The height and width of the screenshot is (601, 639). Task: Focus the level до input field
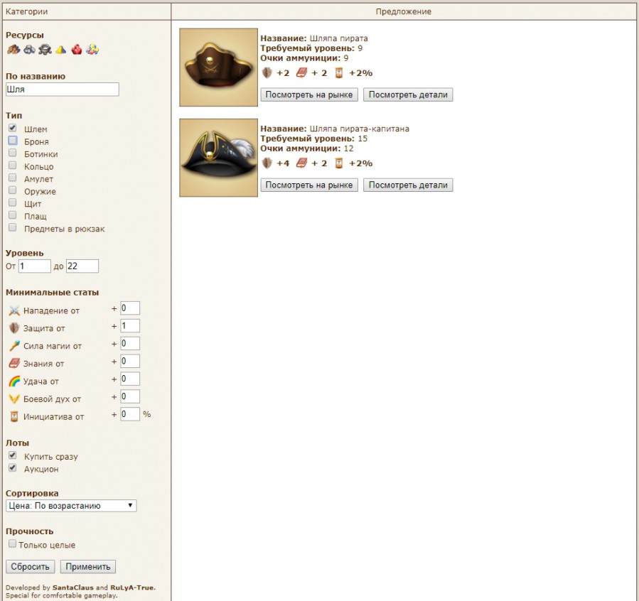coord(82,266)
